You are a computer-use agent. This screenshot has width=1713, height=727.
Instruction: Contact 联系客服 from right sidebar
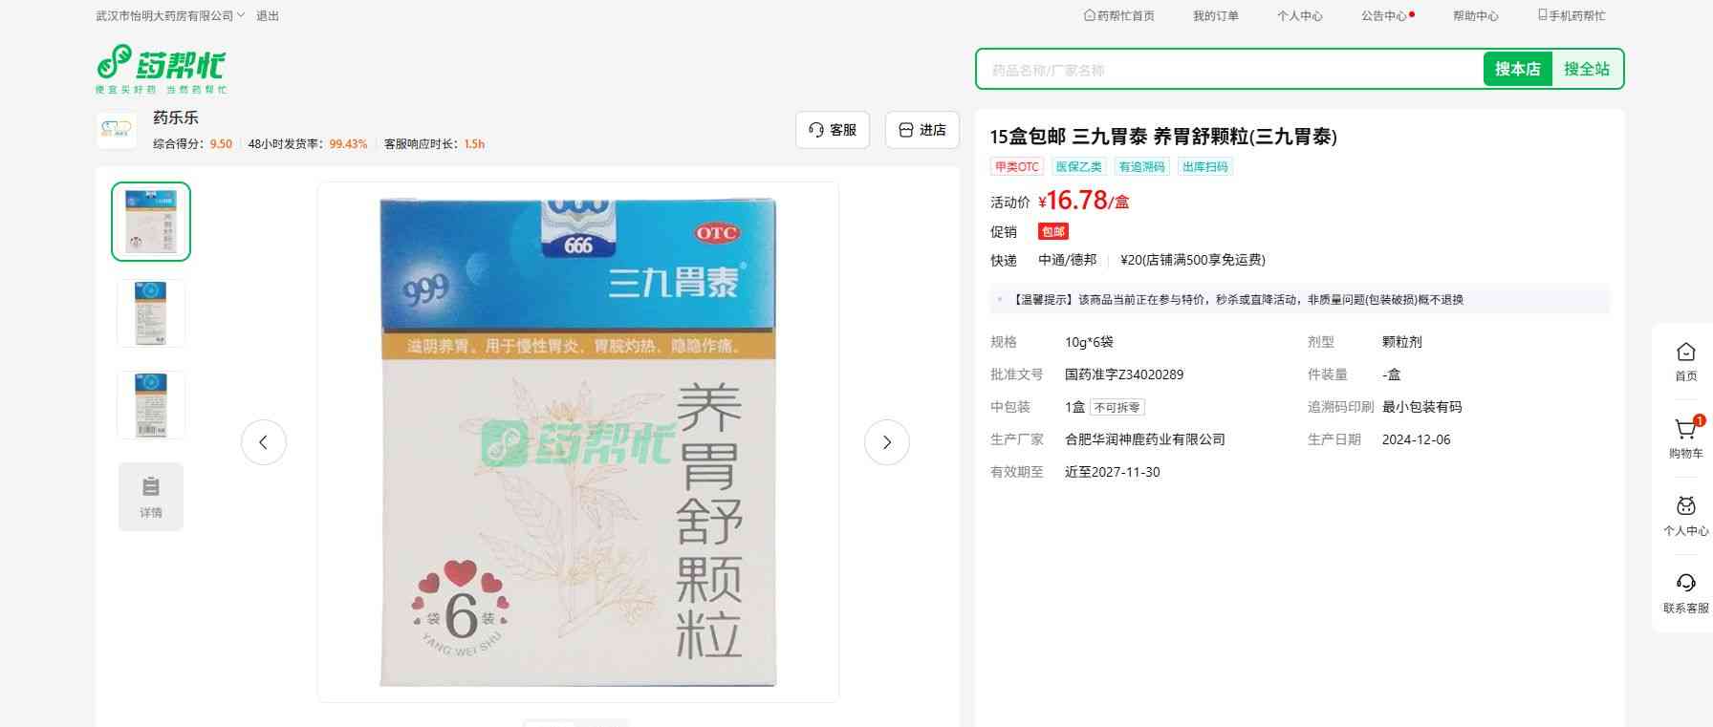[1685, 592]
